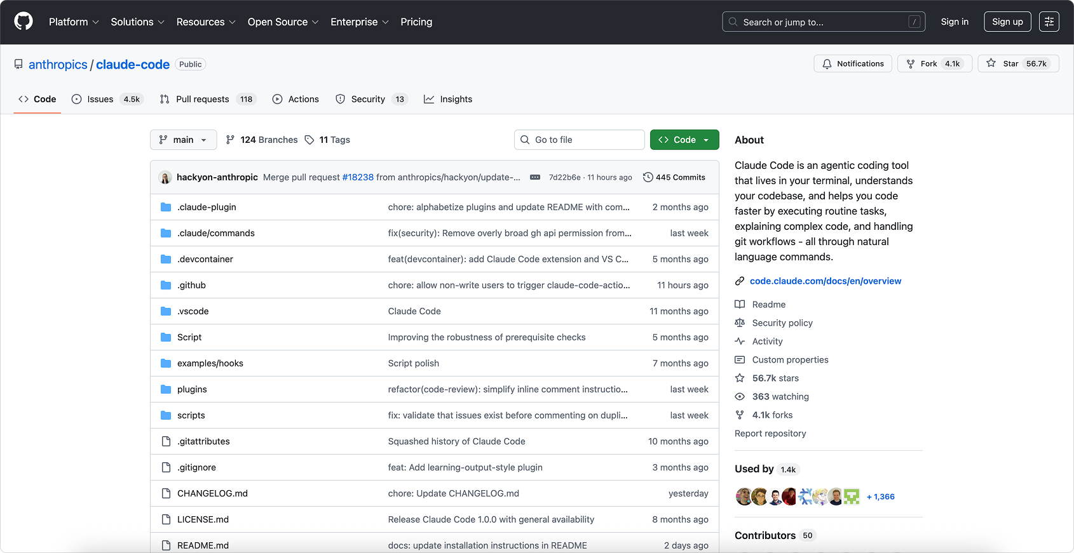Open README.md file
The image size is (1074, 553).
click(203, 545)
